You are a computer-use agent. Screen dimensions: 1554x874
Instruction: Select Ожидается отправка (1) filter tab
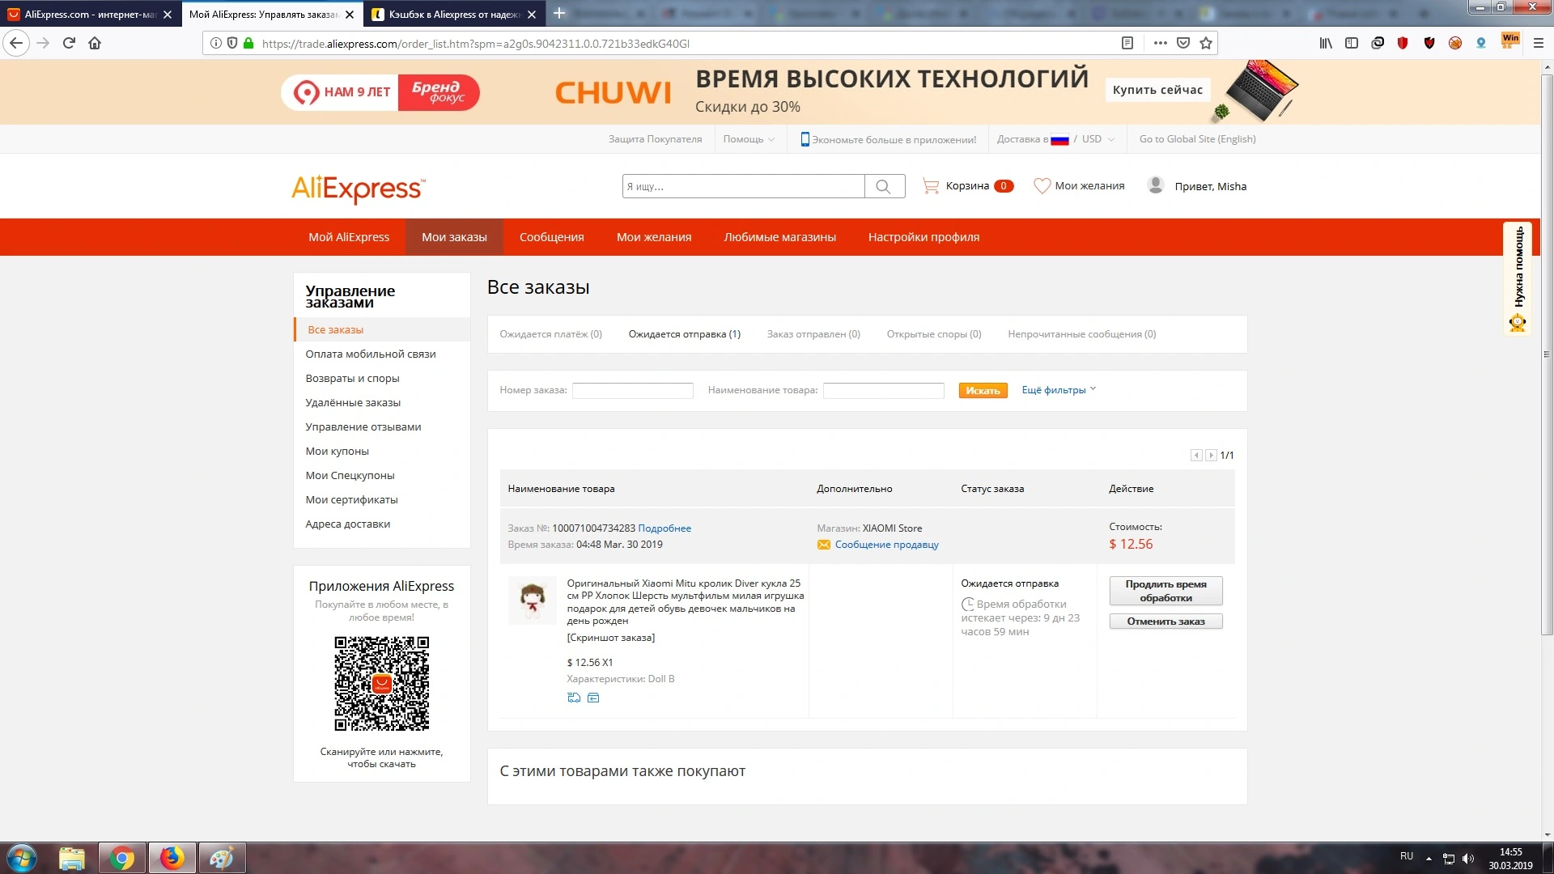tap(685, 334)
